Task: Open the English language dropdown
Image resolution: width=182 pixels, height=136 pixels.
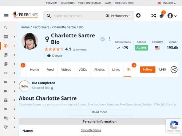Action: tap(167, 3)
